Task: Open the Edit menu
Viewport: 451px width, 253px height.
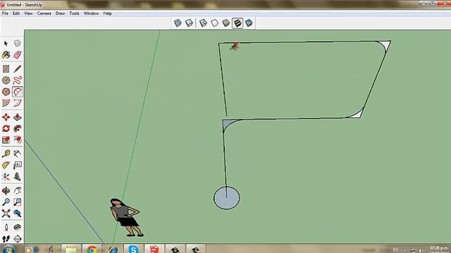Action: 16,13
